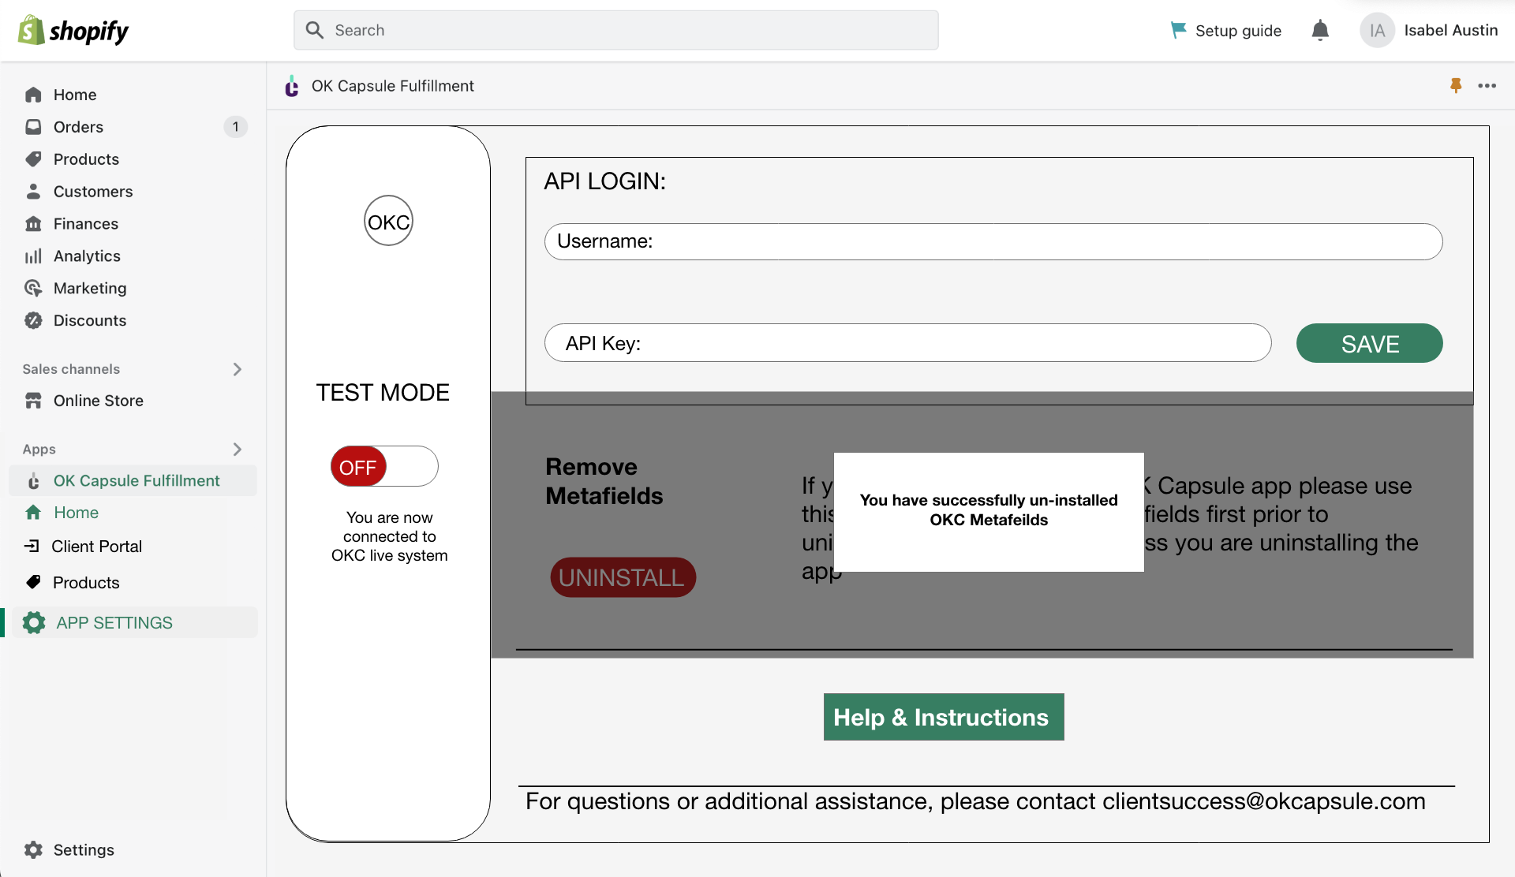Toggle the TEST MODE OFF switch
The width and height of the screenshot is (1515, 877).
point(384,466)
